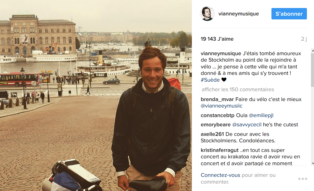Open vianneymusique username in header
This screenshot has width=314, height=191.
pyautogui.click(x=238, y=14)
